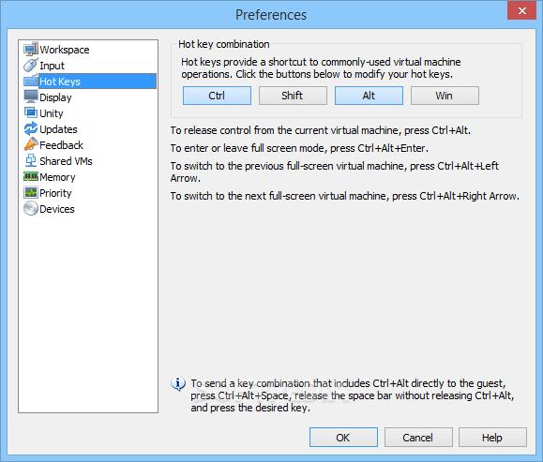Click the Cancel button

click(x=418, y=438)
